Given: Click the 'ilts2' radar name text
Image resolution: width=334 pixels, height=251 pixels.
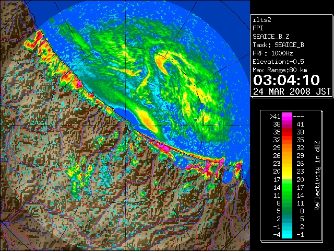Looking at the screenshot, I should click(x=262, y=20).
